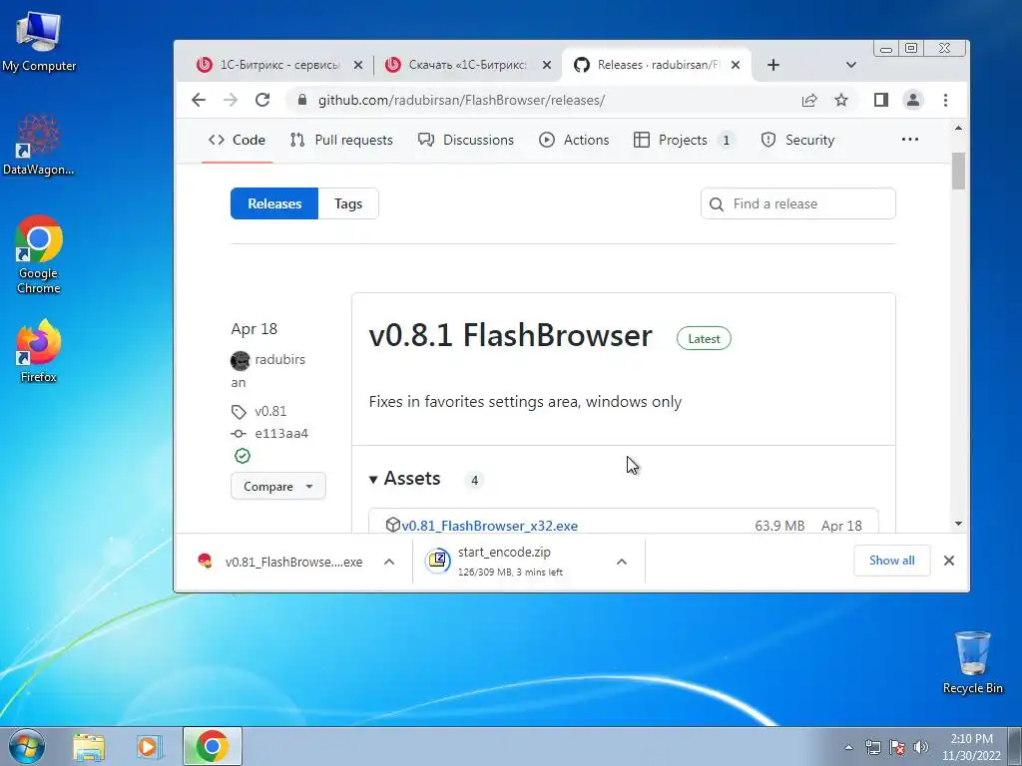Select the My Computer desktop icon

(39, 41)
